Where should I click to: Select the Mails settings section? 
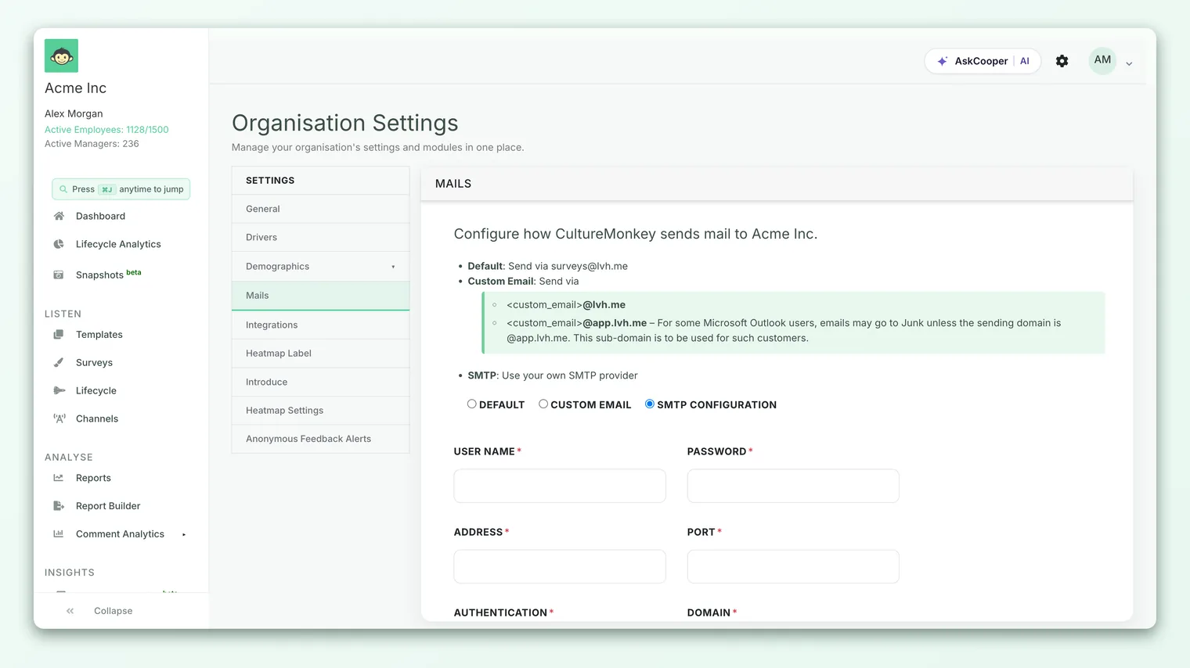[320, 296]
